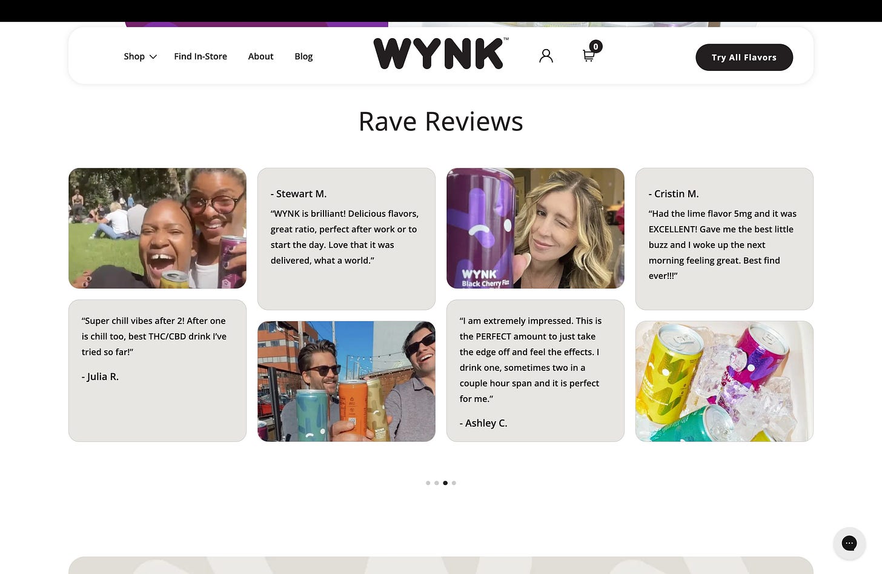
Task: Click the WYNK logo
Action: coord(440,53)
